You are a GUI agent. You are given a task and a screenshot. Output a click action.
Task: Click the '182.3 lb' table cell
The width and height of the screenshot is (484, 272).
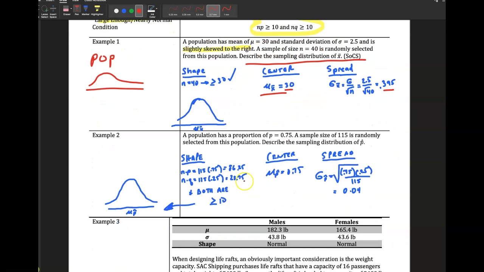[x=277, y=230]
